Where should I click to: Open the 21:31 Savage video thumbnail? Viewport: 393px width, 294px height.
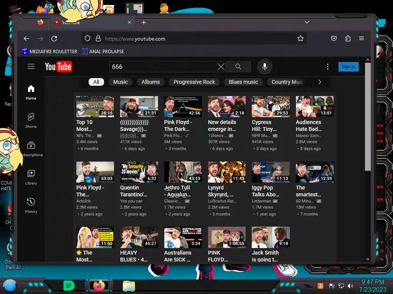click(139, 106)
